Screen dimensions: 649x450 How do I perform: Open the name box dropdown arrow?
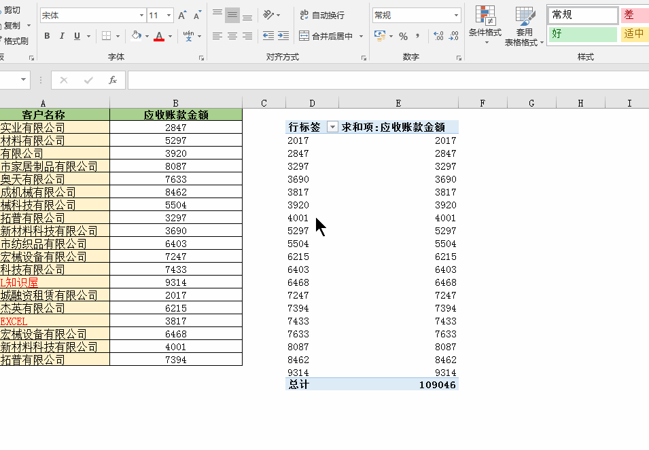click(x=23, y=79)
